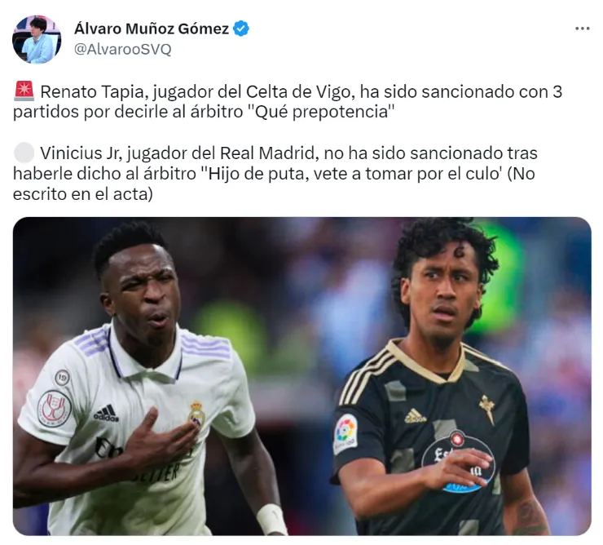Click the LaLiga sleeve patch

[x=346, y=433]
